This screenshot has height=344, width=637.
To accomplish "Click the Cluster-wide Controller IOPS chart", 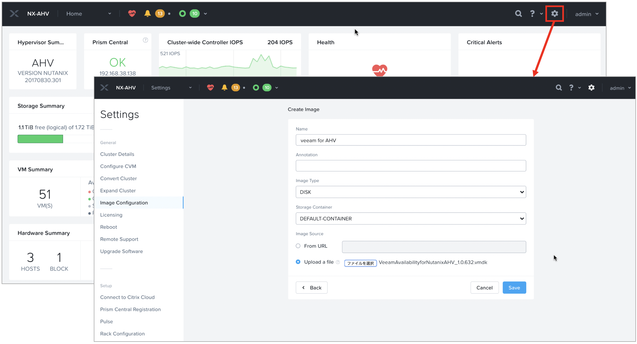I will click(x=228, y=64).
